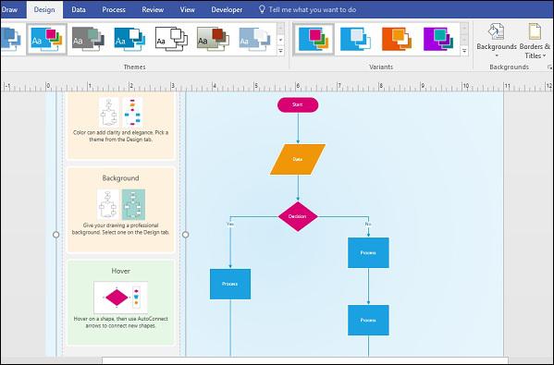
Task: Apply the black-and-white outline theme
Action: click(x=171, y=39)
